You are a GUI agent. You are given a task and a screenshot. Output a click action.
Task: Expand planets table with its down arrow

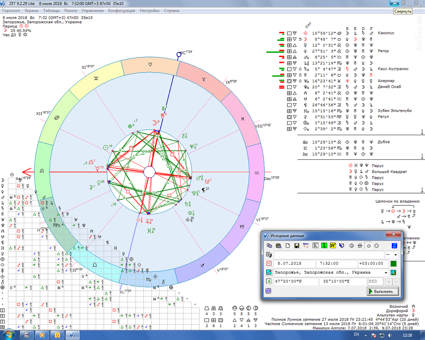point(422,132)
